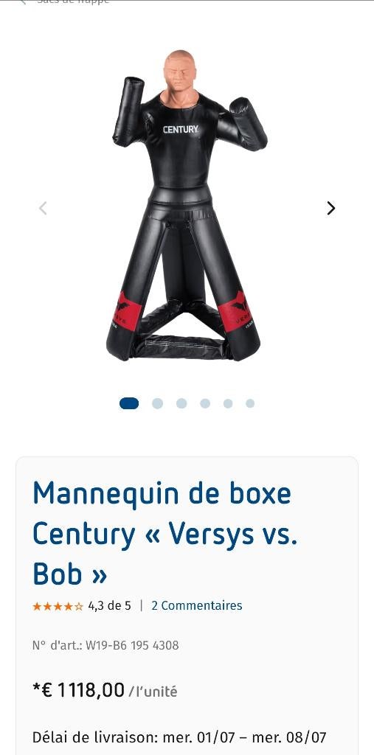This screenshot has width=374, height=755.
Task: Select the first active carousel indicator
Action: pos(129,403)
